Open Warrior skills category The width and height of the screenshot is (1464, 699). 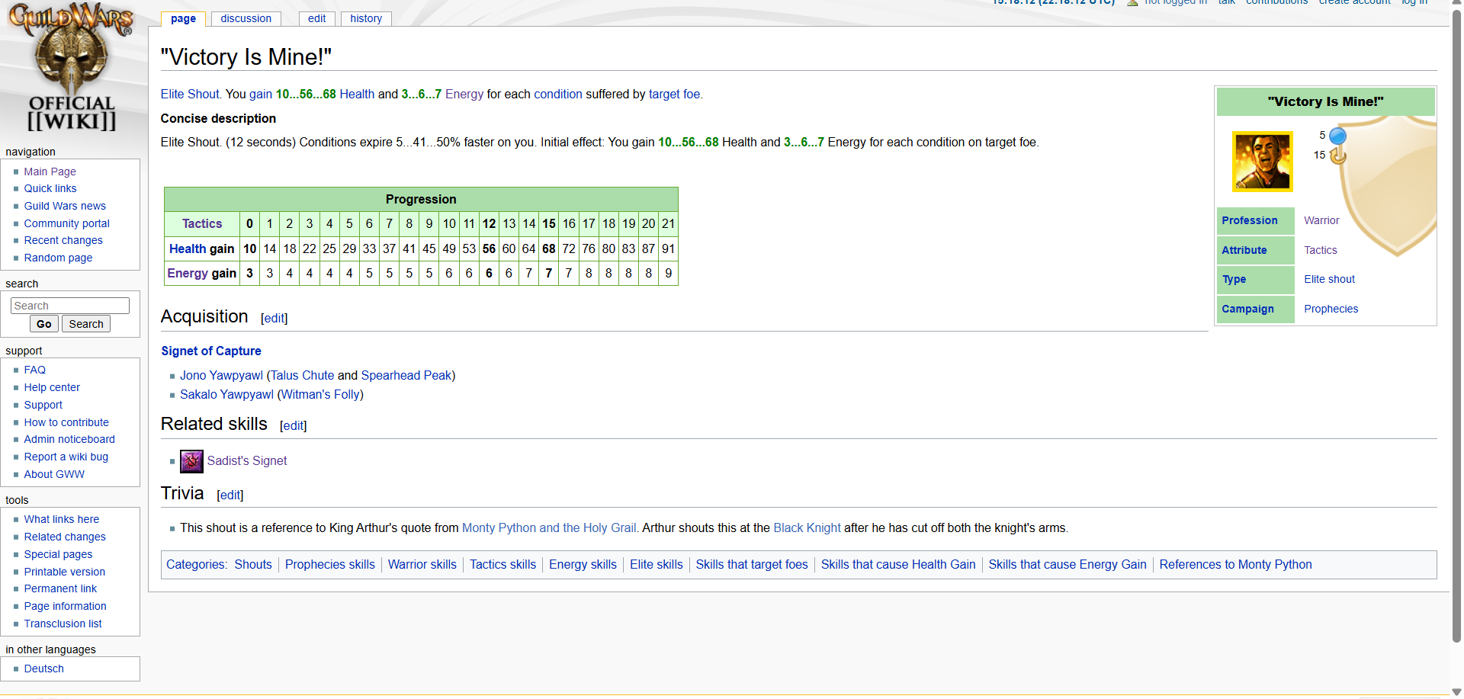click(x=422, y=565)
